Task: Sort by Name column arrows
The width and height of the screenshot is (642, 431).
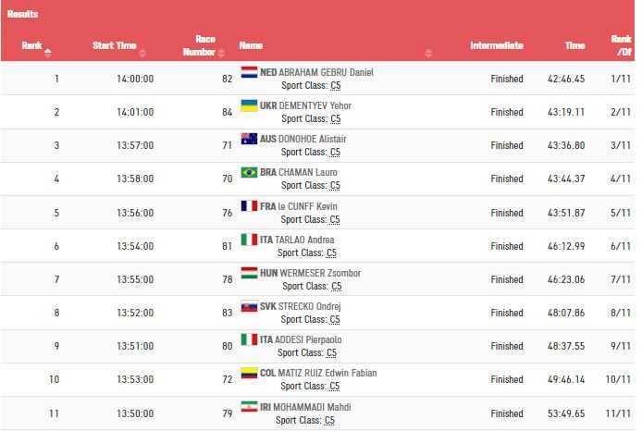Action: click(429, 52)
